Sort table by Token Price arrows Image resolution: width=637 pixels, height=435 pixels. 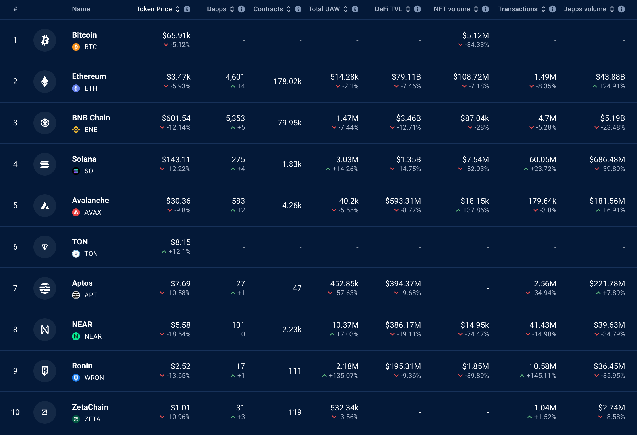(x=178, y=9)
